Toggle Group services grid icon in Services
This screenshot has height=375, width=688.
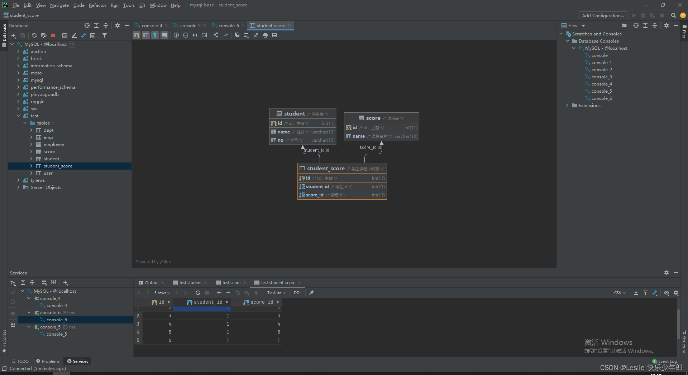point(44,283)
